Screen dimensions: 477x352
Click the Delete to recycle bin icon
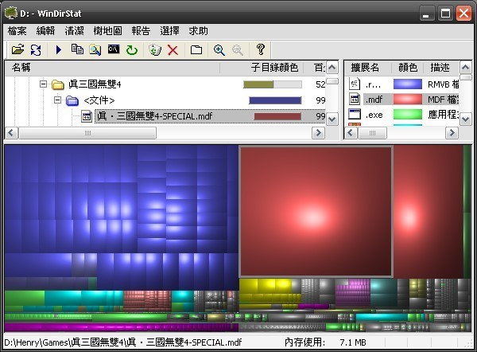[x=155, y=49]
